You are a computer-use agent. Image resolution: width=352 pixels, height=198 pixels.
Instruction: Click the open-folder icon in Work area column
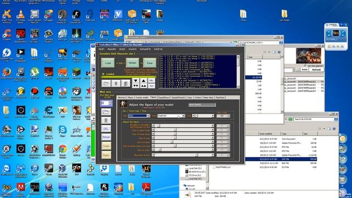click(106, 112)
